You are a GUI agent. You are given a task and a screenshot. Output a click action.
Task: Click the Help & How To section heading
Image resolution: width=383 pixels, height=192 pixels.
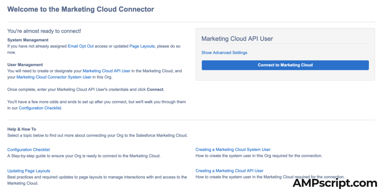click(x=22, y=129)
